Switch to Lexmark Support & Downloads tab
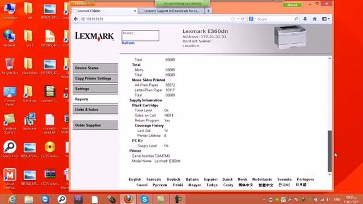Screen dimensions: 363x204 pyautogui.click(x=171, y=11)
